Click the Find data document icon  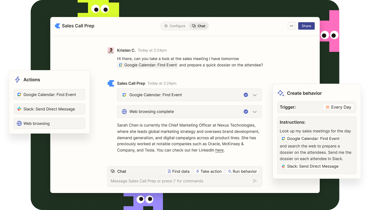click(x=169, y=171)
